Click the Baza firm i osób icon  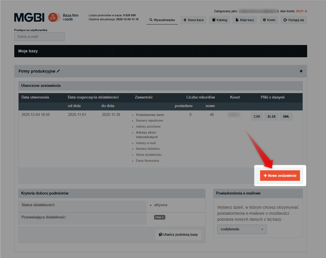[53, 17]
